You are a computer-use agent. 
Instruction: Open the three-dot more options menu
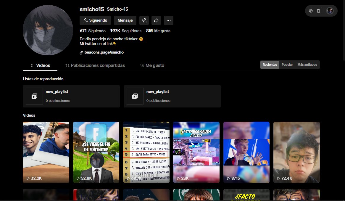tap(169, 20)
